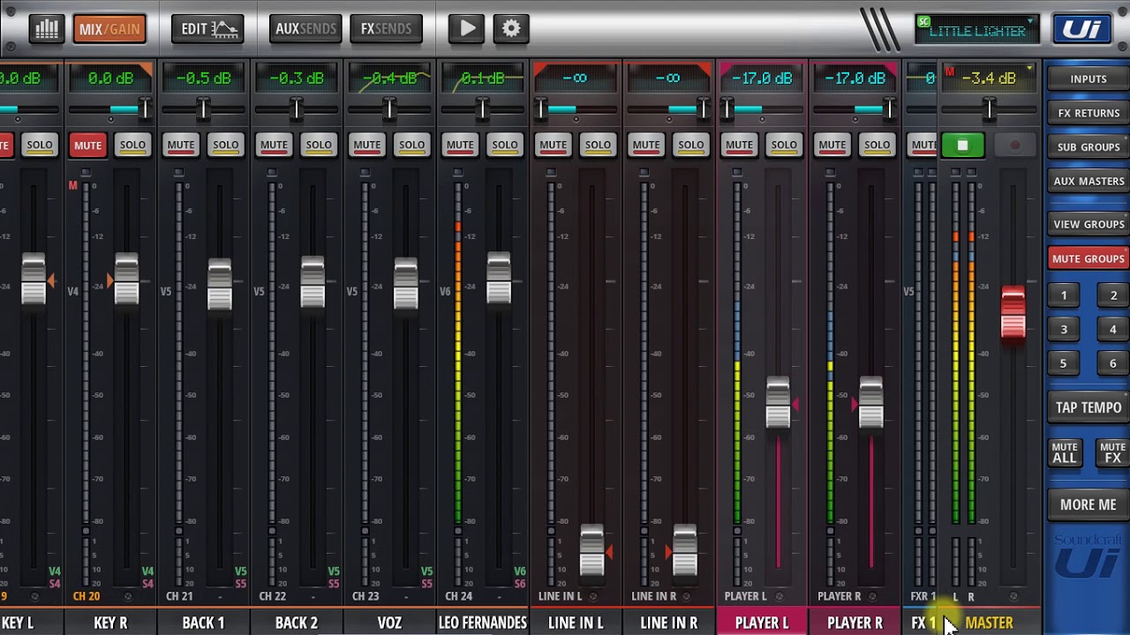
Task: Toggle mute group 3
Action: click(1064, 329)
